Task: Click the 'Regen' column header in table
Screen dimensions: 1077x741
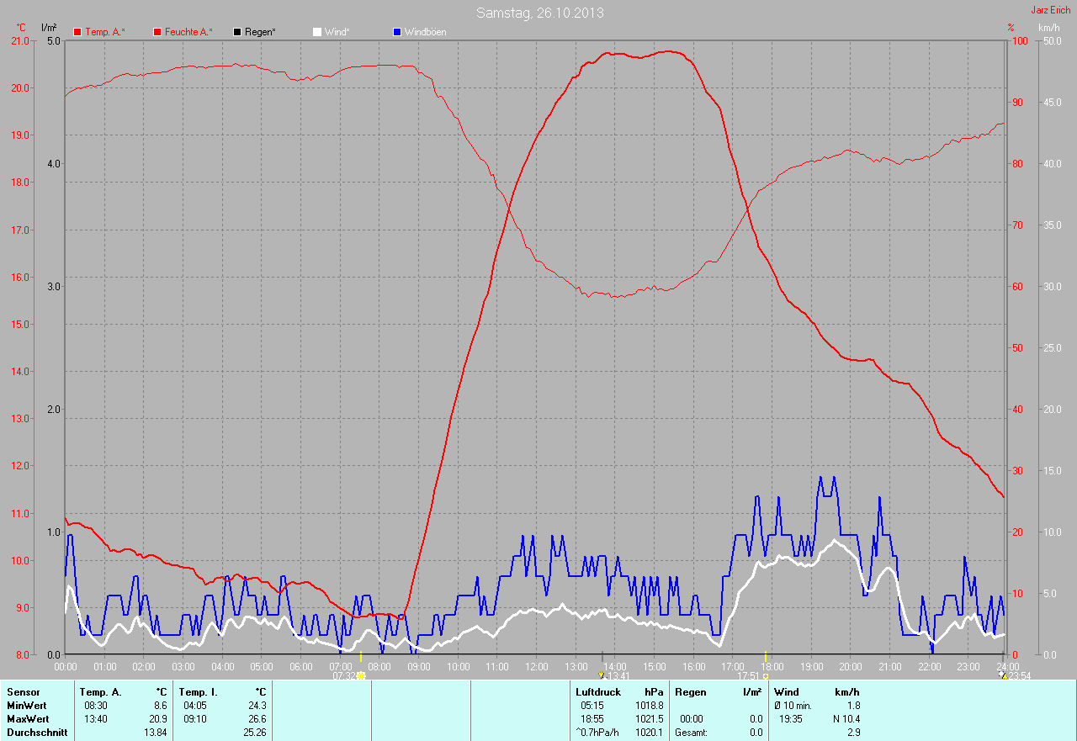Action: tap(689, 692)
